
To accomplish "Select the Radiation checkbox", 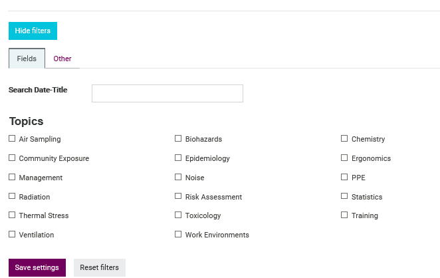I will [12, 196].
